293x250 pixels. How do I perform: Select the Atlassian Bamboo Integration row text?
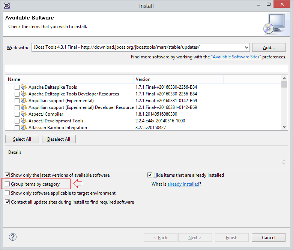pyautogui.click(x=58, y=128)
